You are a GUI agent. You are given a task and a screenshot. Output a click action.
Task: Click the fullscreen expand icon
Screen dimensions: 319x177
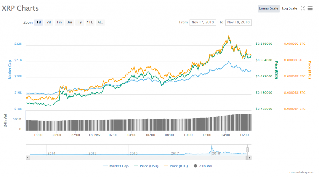[x=302, y=8]
